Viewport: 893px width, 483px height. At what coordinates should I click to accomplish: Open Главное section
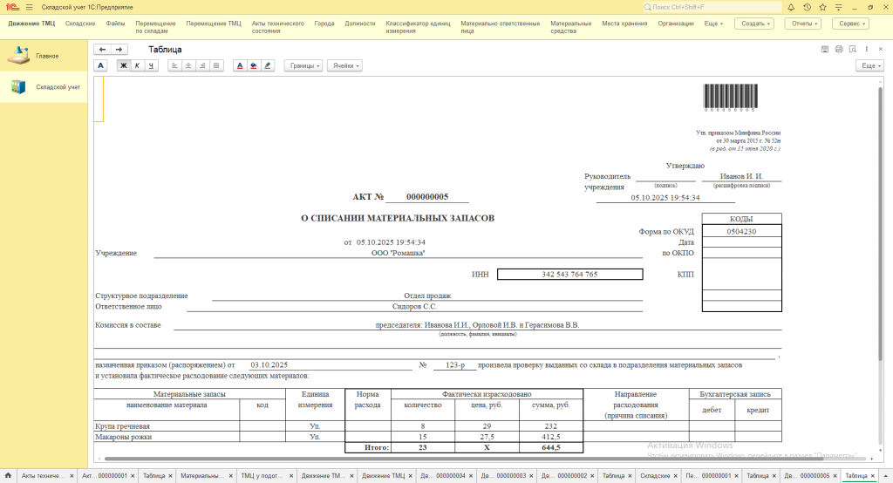pyautogui.click(x=44, y=56)
